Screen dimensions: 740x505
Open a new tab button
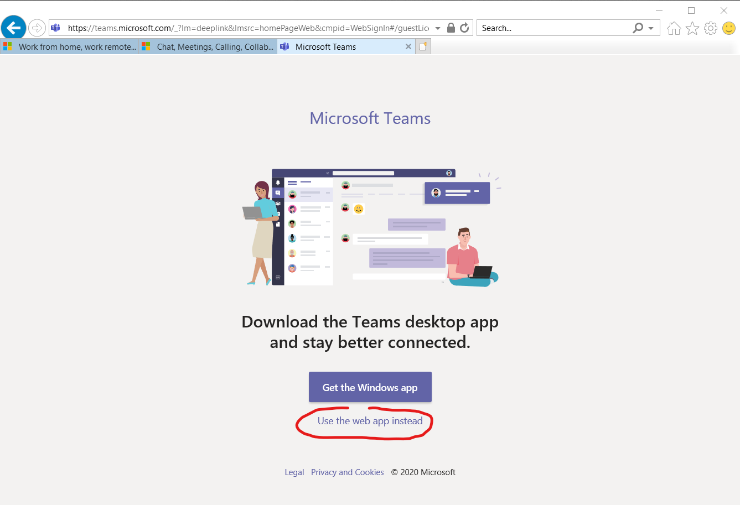[423, 46]
